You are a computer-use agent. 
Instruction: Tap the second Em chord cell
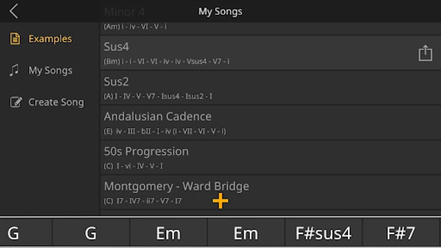pos(246,233)
